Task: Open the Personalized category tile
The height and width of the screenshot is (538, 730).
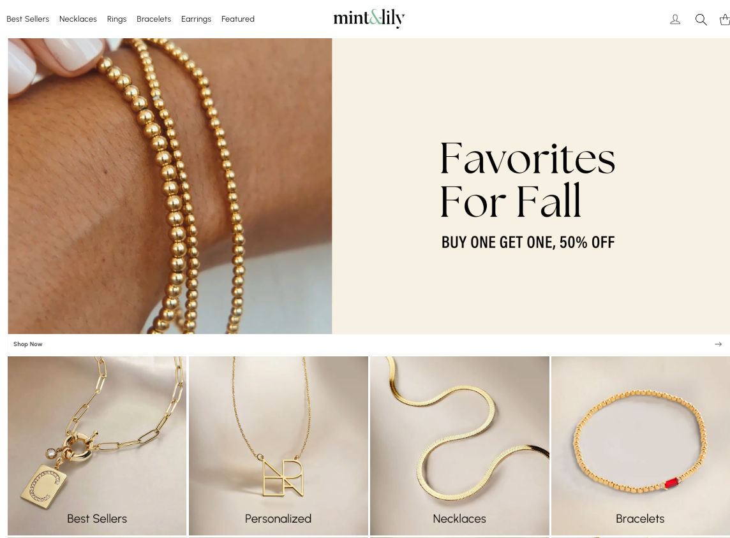Action: point(278,446)
